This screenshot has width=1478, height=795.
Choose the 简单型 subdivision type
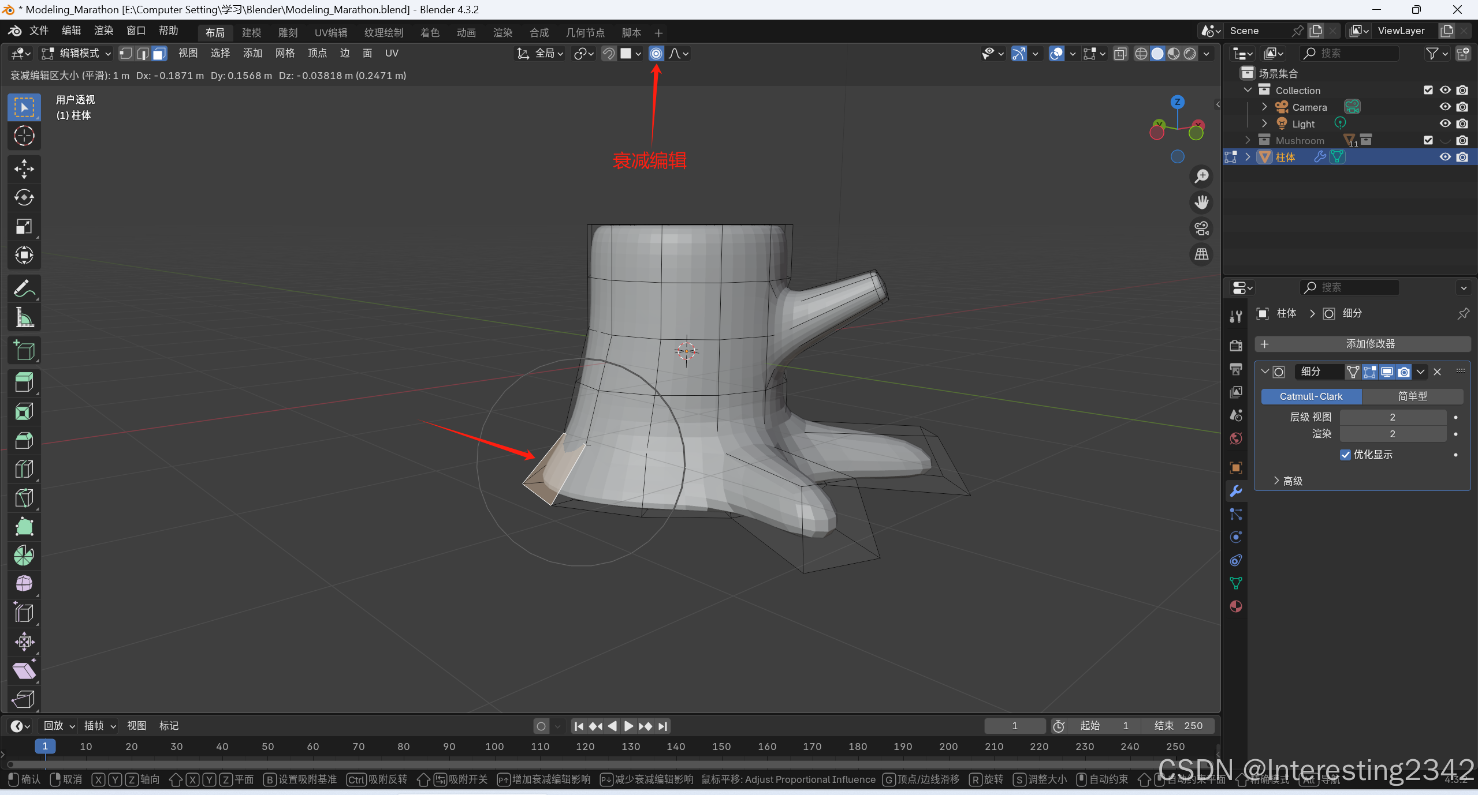1412,396
